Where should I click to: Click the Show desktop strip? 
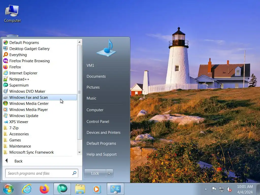click(x=258, y=189)
